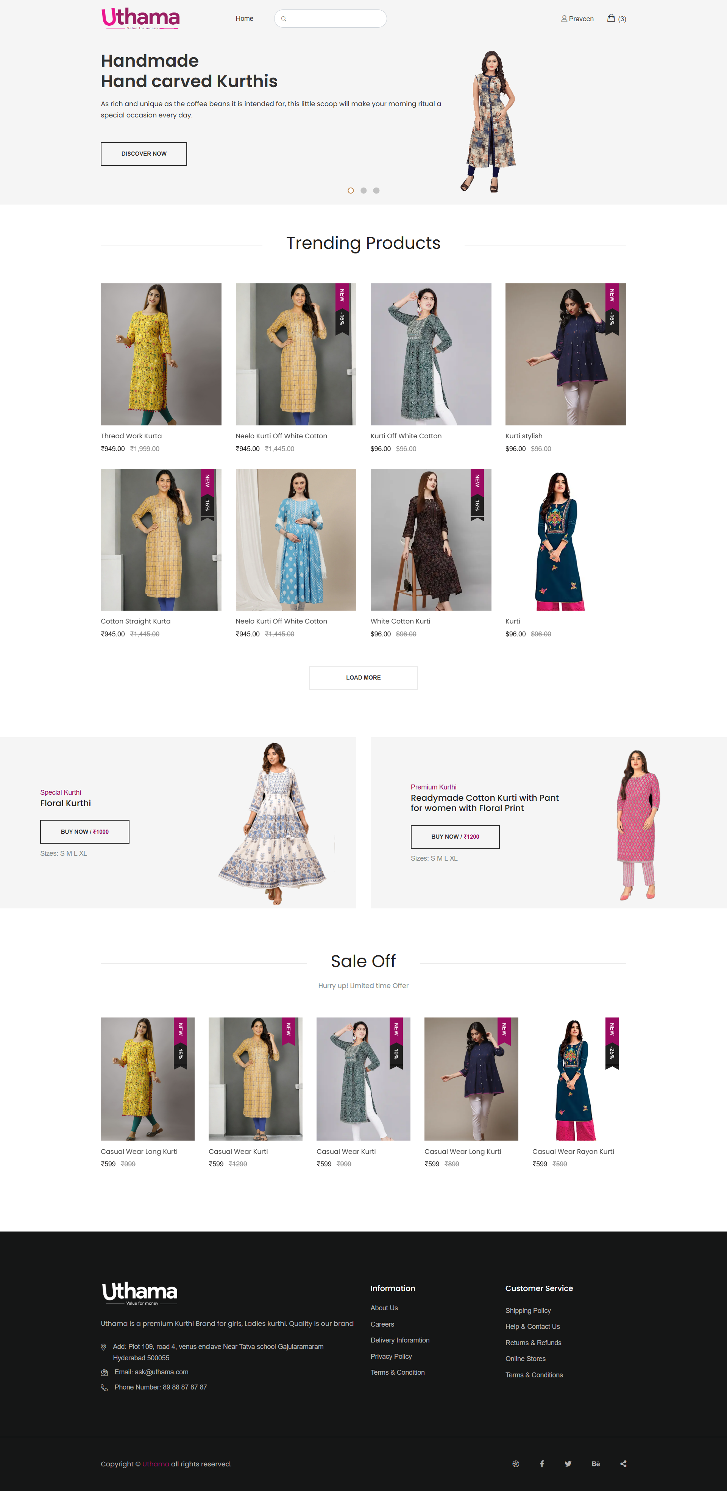The width and height of the screenshot is (727, 1491).
Task: Click the Uthama header logo
Action: [x=140, y=18]
